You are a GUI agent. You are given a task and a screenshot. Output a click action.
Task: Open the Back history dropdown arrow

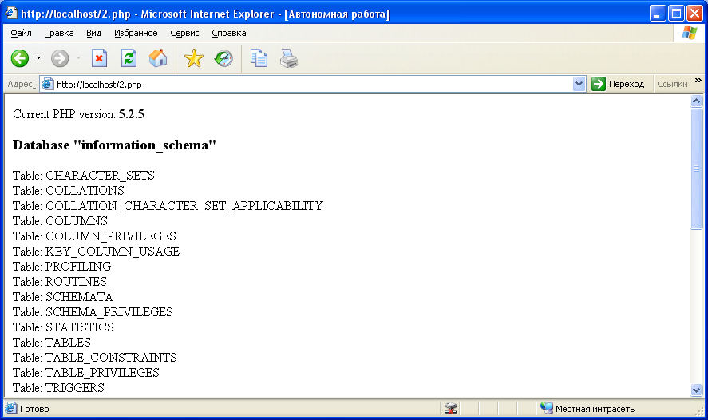click(x=38, y=58)
